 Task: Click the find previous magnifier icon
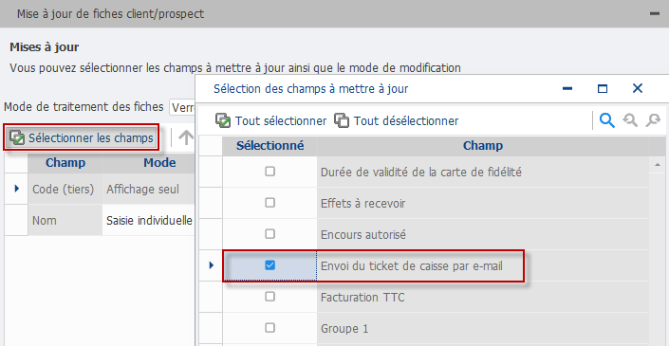pos(630,121)
